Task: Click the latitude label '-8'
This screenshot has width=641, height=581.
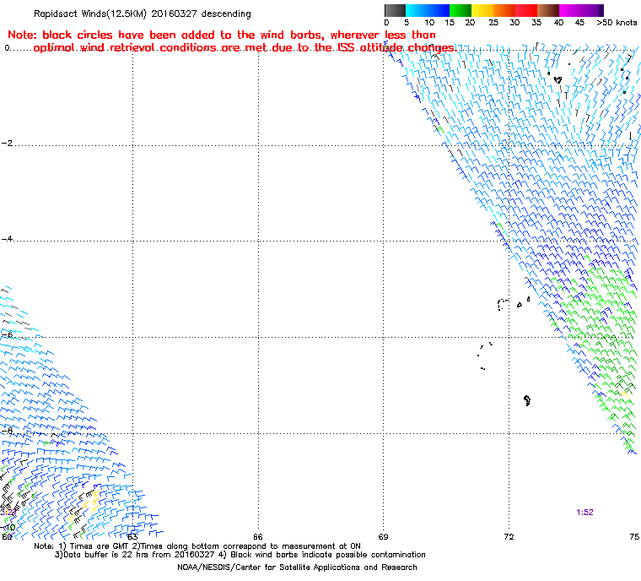Action: [7, 431]
